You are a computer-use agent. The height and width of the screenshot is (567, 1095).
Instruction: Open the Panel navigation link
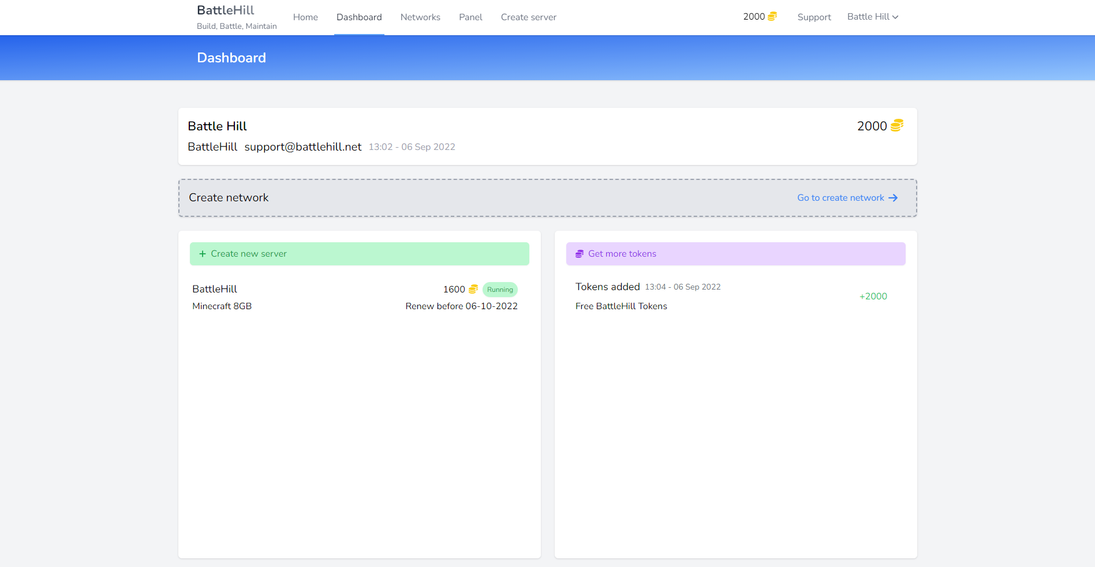pyautogui.click(x=470, y=17)
